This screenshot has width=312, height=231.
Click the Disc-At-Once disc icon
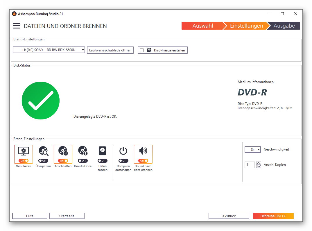[x=83, y=151]
